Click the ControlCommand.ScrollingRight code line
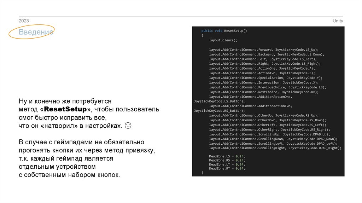The height and width of the screenshot is (203, 362). point(275,148)
